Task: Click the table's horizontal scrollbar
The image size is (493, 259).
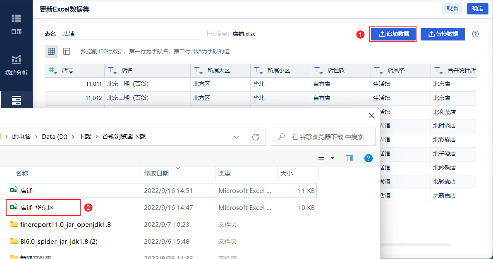Action: 415,244
